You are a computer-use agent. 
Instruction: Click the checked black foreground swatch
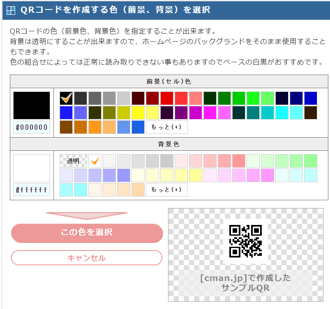pos(66,98)
